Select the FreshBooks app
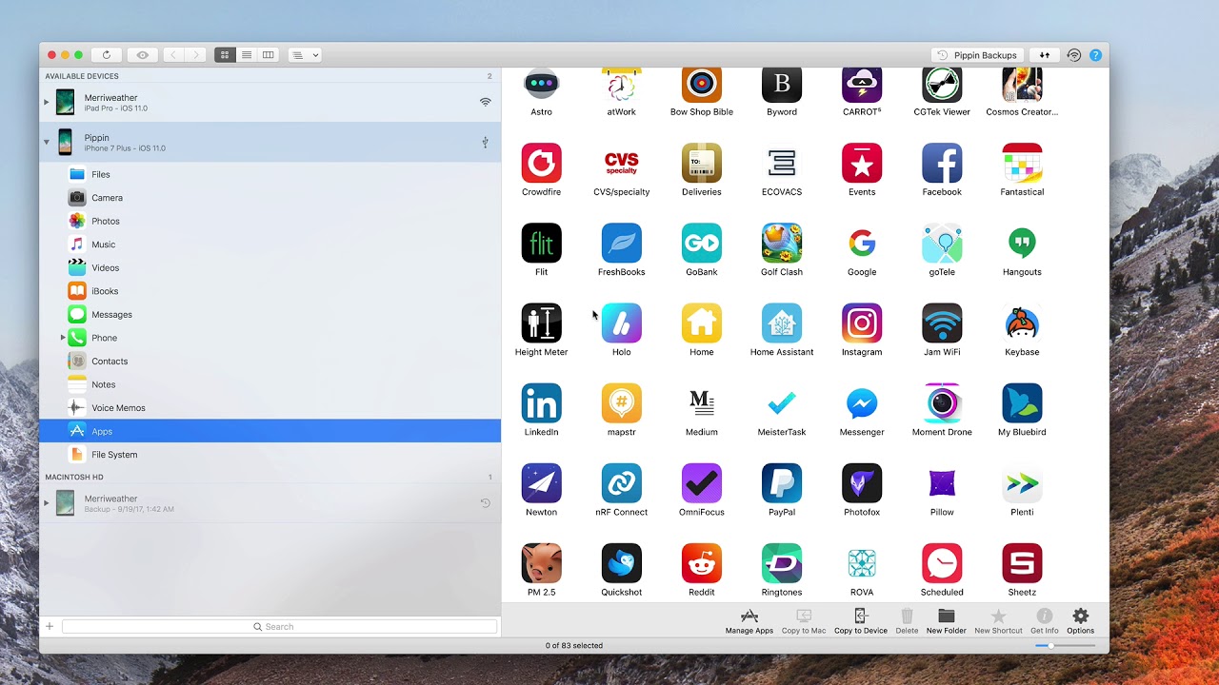The height and width of the screenshot is (685, 1219). pos(621,243)
